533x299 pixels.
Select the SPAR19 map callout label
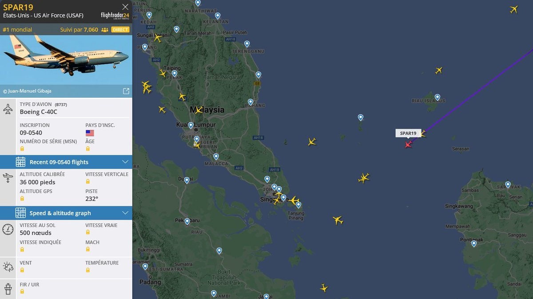click(408, 133)
